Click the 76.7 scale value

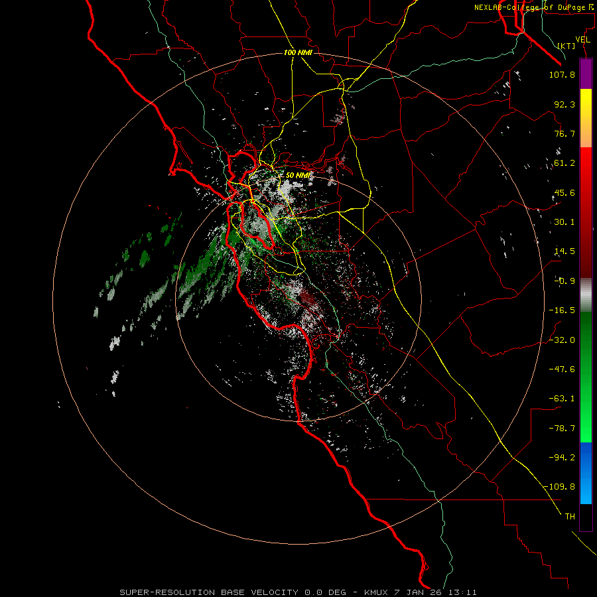[x=564, y=133]
